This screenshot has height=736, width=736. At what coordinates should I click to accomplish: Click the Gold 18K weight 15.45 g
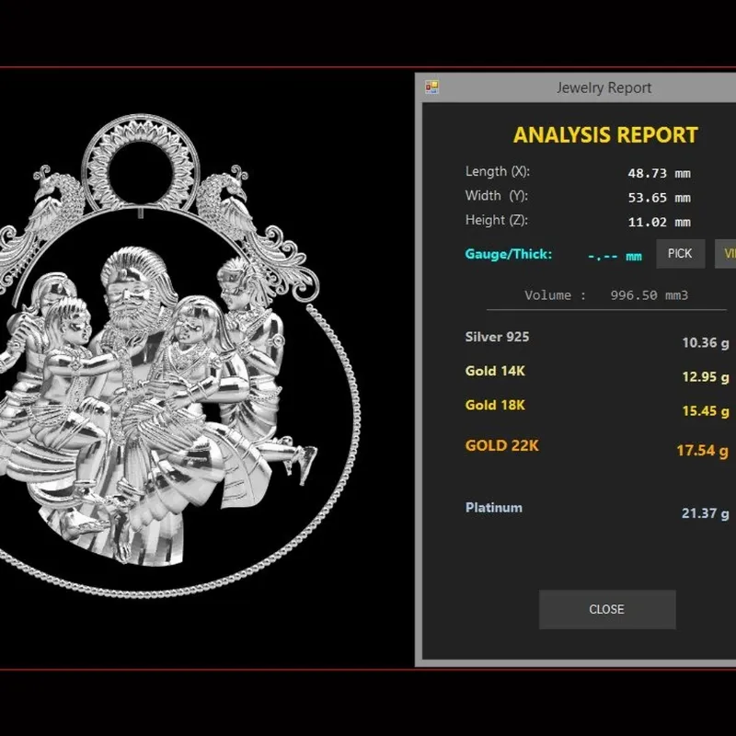tap(706, 411)
